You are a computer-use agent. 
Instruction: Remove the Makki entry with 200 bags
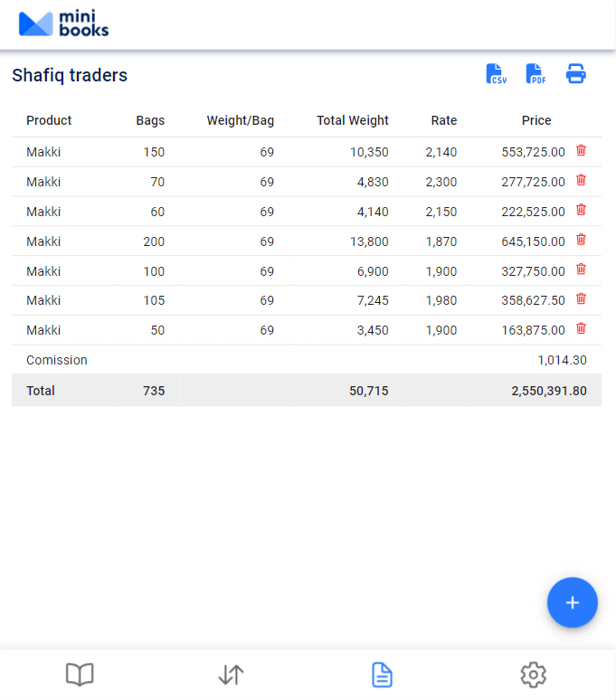(581, 241)
